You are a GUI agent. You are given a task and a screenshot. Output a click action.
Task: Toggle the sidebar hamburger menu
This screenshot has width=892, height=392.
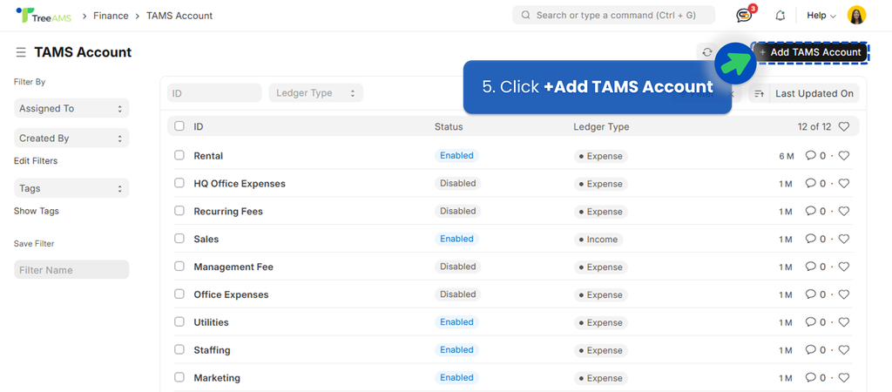pyautogui.click(x=21, y=53)
